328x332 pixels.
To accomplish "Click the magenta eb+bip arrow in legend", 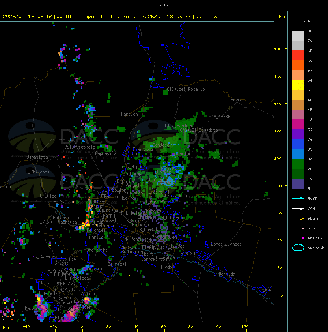I will tap(298, 238).
